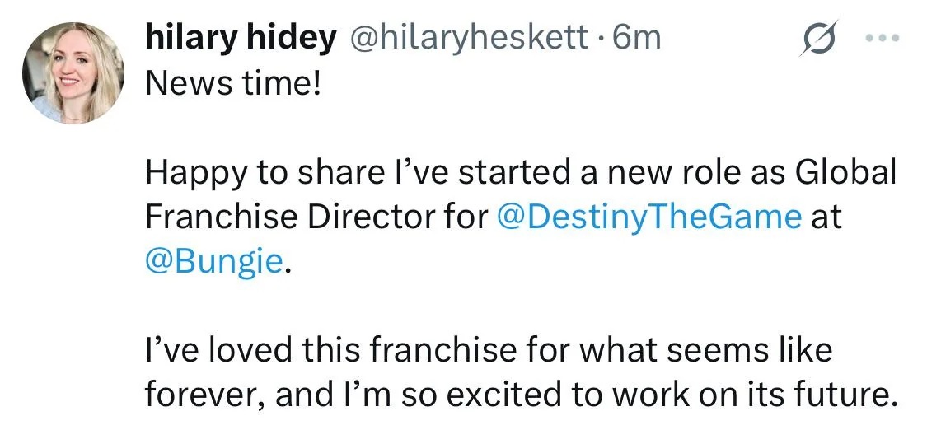Click the display name "hilary hidey"

click(241, 38)
